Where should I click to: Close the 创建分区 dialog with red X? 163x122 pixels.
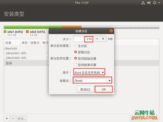(111, 31)
